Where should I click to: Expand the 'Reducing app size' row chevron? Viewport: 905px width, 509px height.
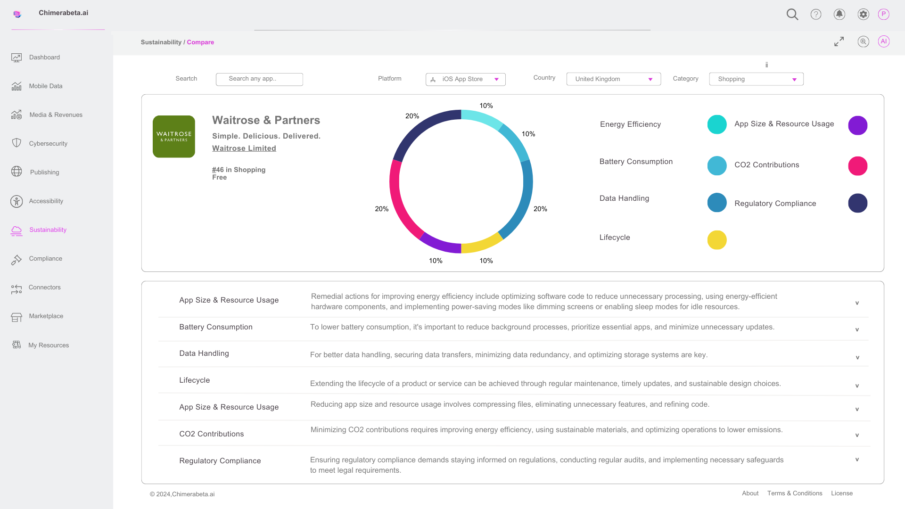[x=857, y=409]
